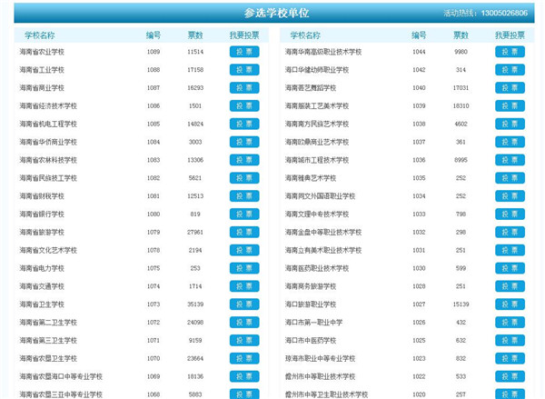Vote for 海南省旅游学校 (No. 1079)
The image size is (545, 399).
coord(244,232)
